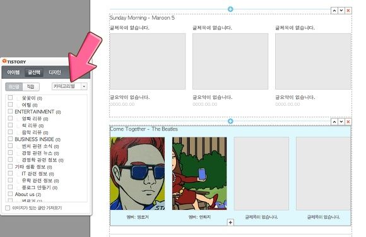Click the Sunday Morning - Maroon 5 title

click(142, 18)
